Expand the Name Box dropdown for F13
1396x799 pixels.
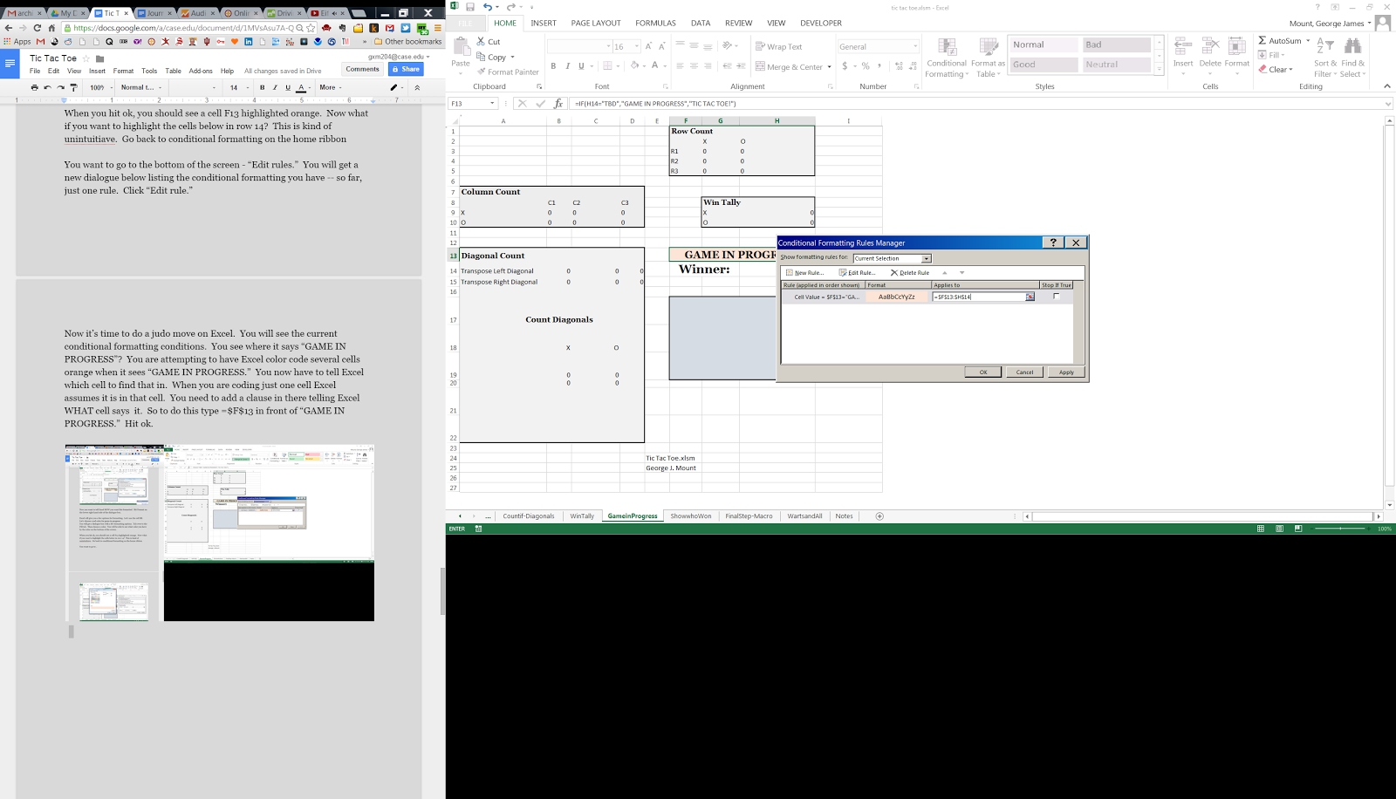pyautogui.click(x=492, y=104)
